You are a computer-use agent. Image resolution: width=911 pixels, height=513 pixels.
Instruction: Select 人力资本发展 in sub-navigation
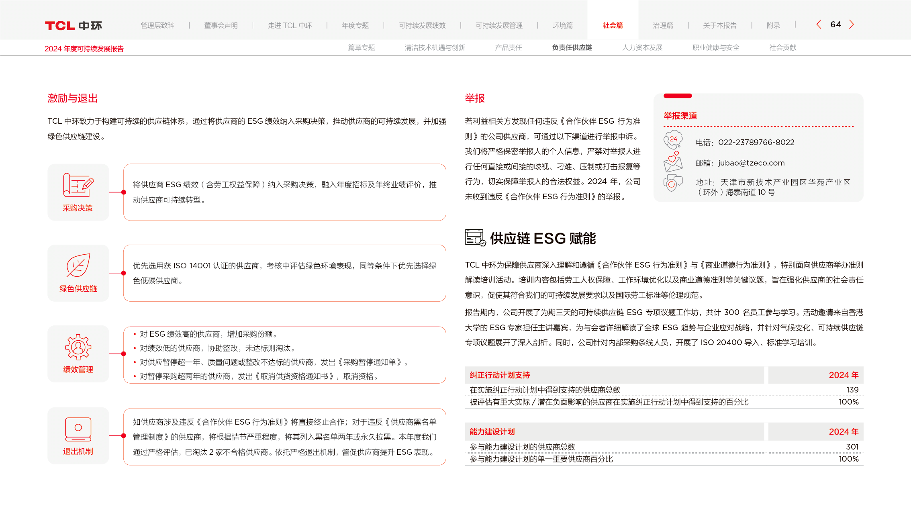pyautogui.click(x=642, y=48)
